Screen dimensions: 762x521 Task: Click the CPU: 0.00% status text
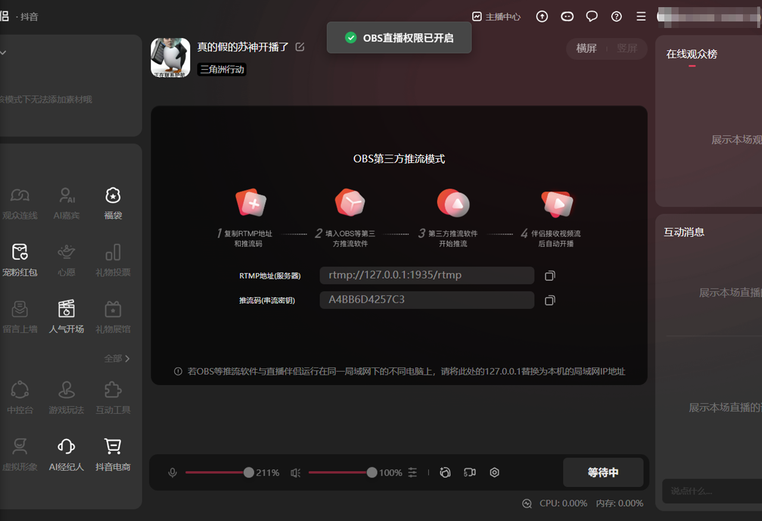(564, 504)
